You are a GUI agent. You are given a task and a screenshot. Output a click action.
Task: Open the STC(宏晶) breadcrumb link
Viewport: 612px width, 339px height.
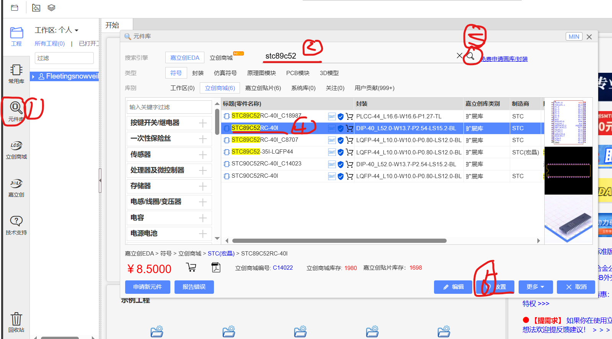click(x=221, y=254)
